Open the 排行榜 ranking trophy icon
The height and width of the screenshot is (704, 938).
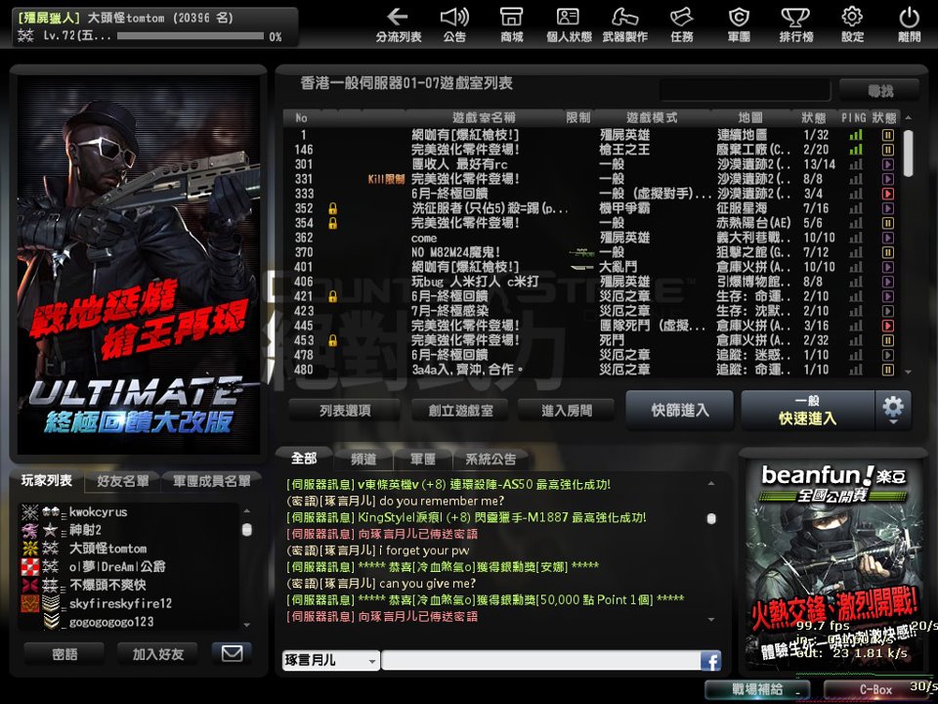(795, 23)
